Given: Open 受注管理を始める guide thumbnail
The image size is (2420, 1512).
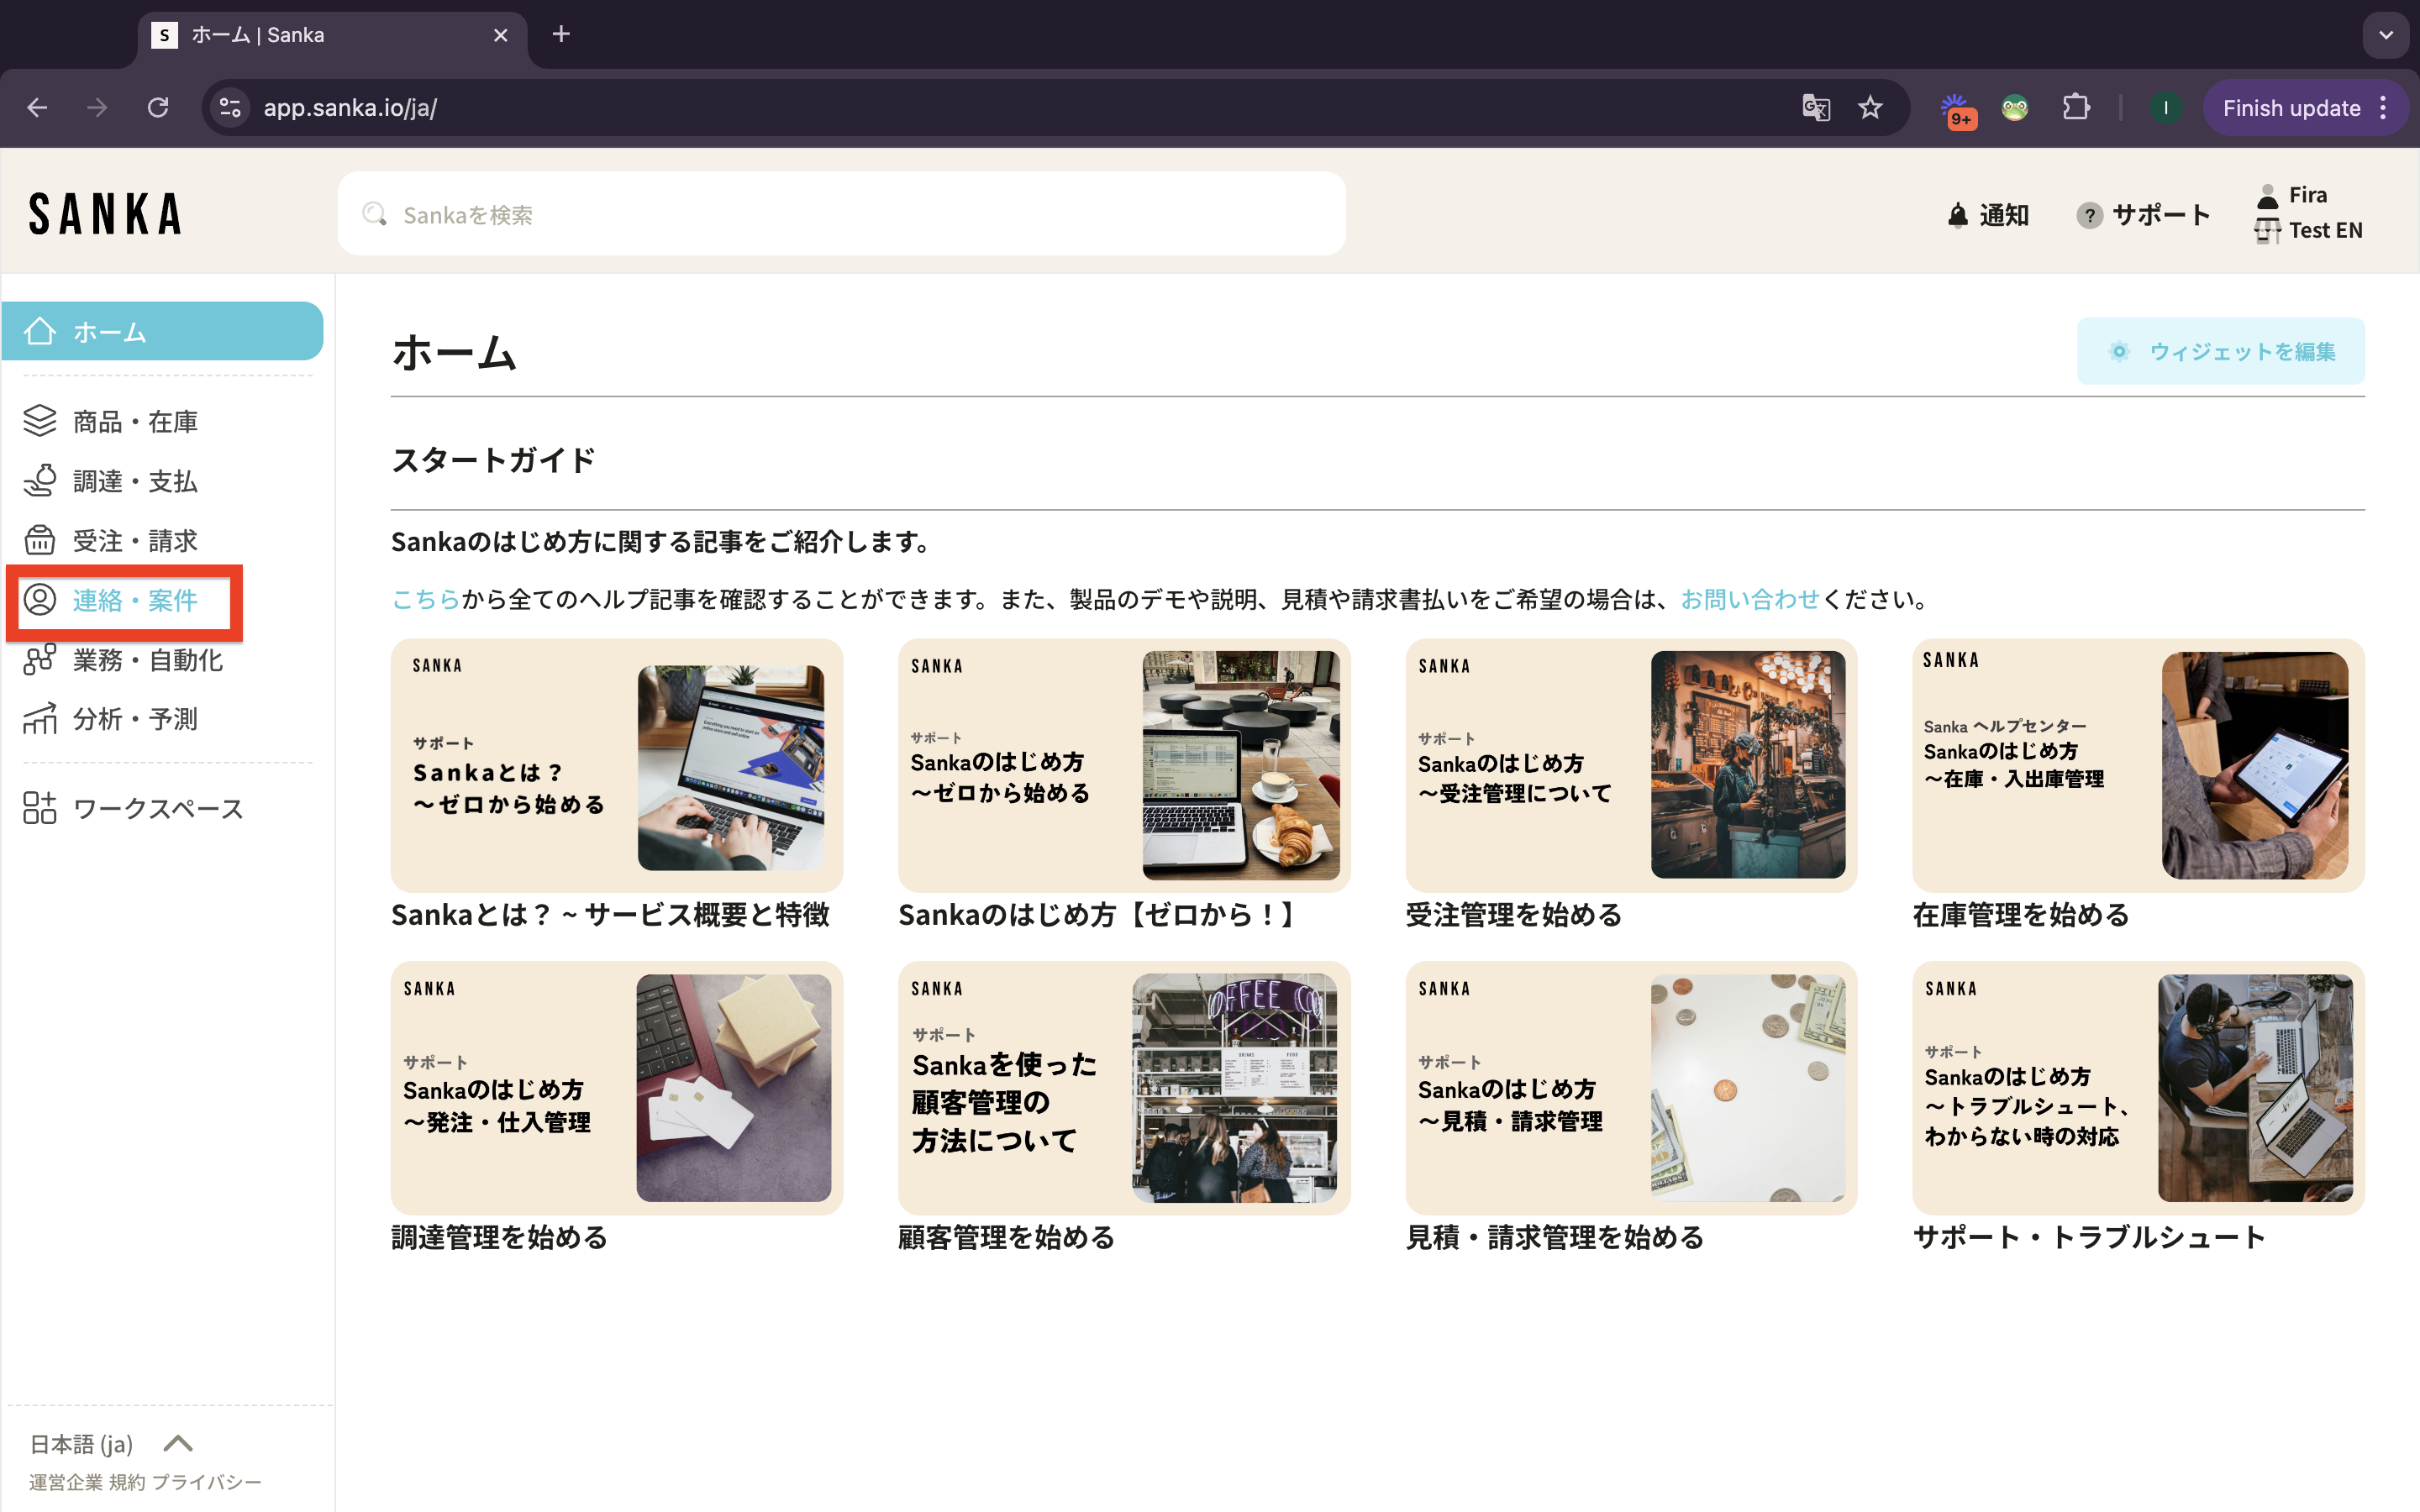Looking at the screenshot, I should pyautogui.click(x=1630, y=765).
